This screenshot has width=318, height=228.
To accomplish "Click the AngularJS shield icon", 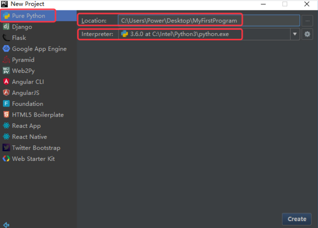I will click(6, 93).
